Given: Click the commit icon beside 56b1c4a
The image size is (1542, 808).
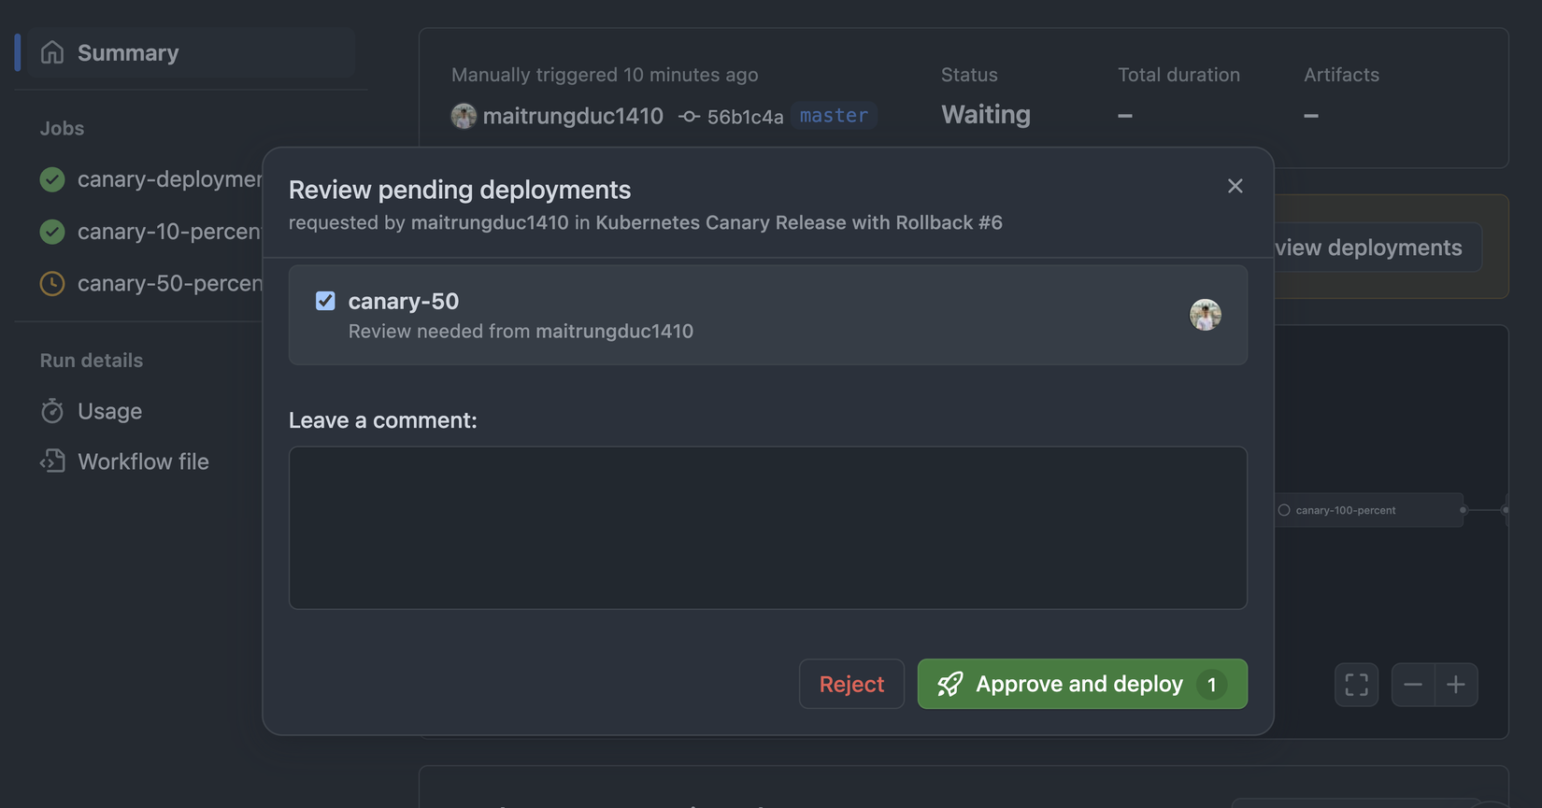Looking at the screenshot, I should [x=689, y=116].
